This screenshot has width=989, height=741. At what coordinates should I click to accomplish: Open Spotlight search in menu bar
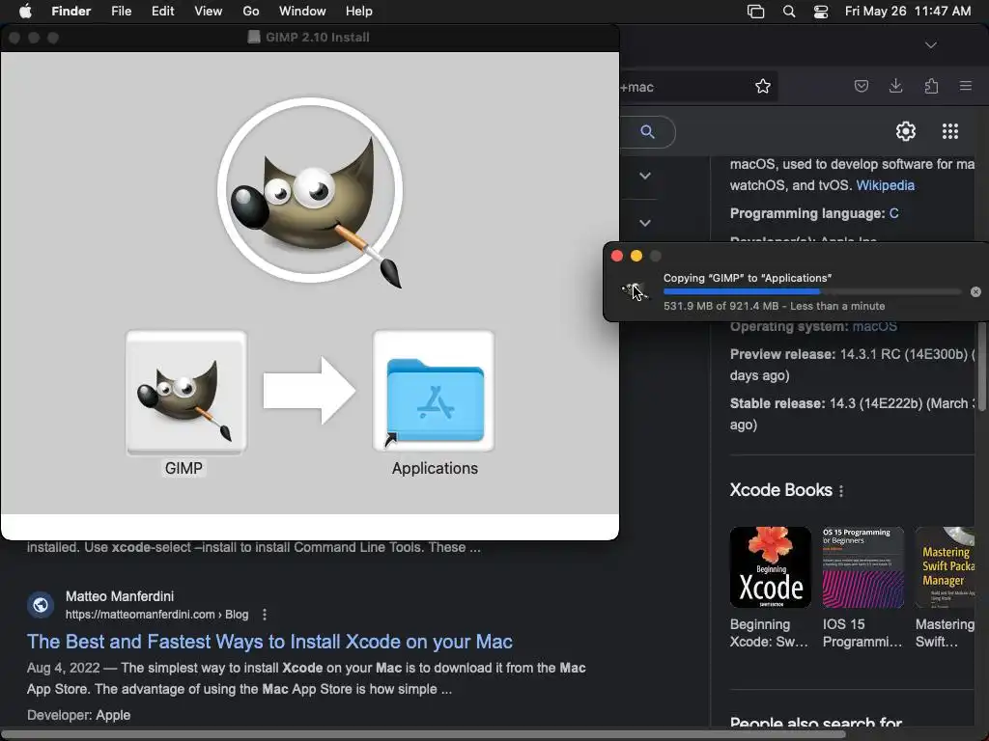click(x=788, y=12)
